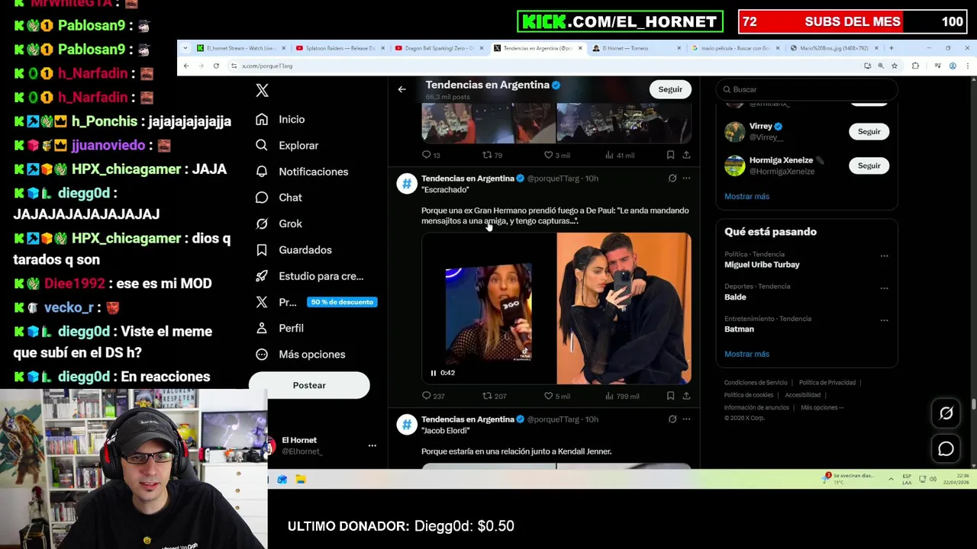Open options for Miguel Uribe Turbay trend
This screenshot has width=977, height=549.
(884, 256)
